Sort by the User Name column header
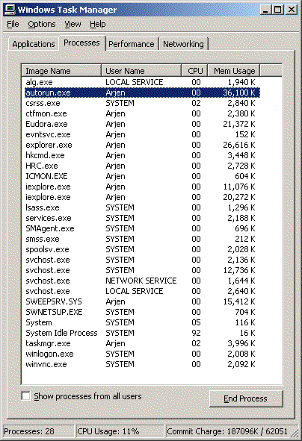 click(x=141, y=71)
